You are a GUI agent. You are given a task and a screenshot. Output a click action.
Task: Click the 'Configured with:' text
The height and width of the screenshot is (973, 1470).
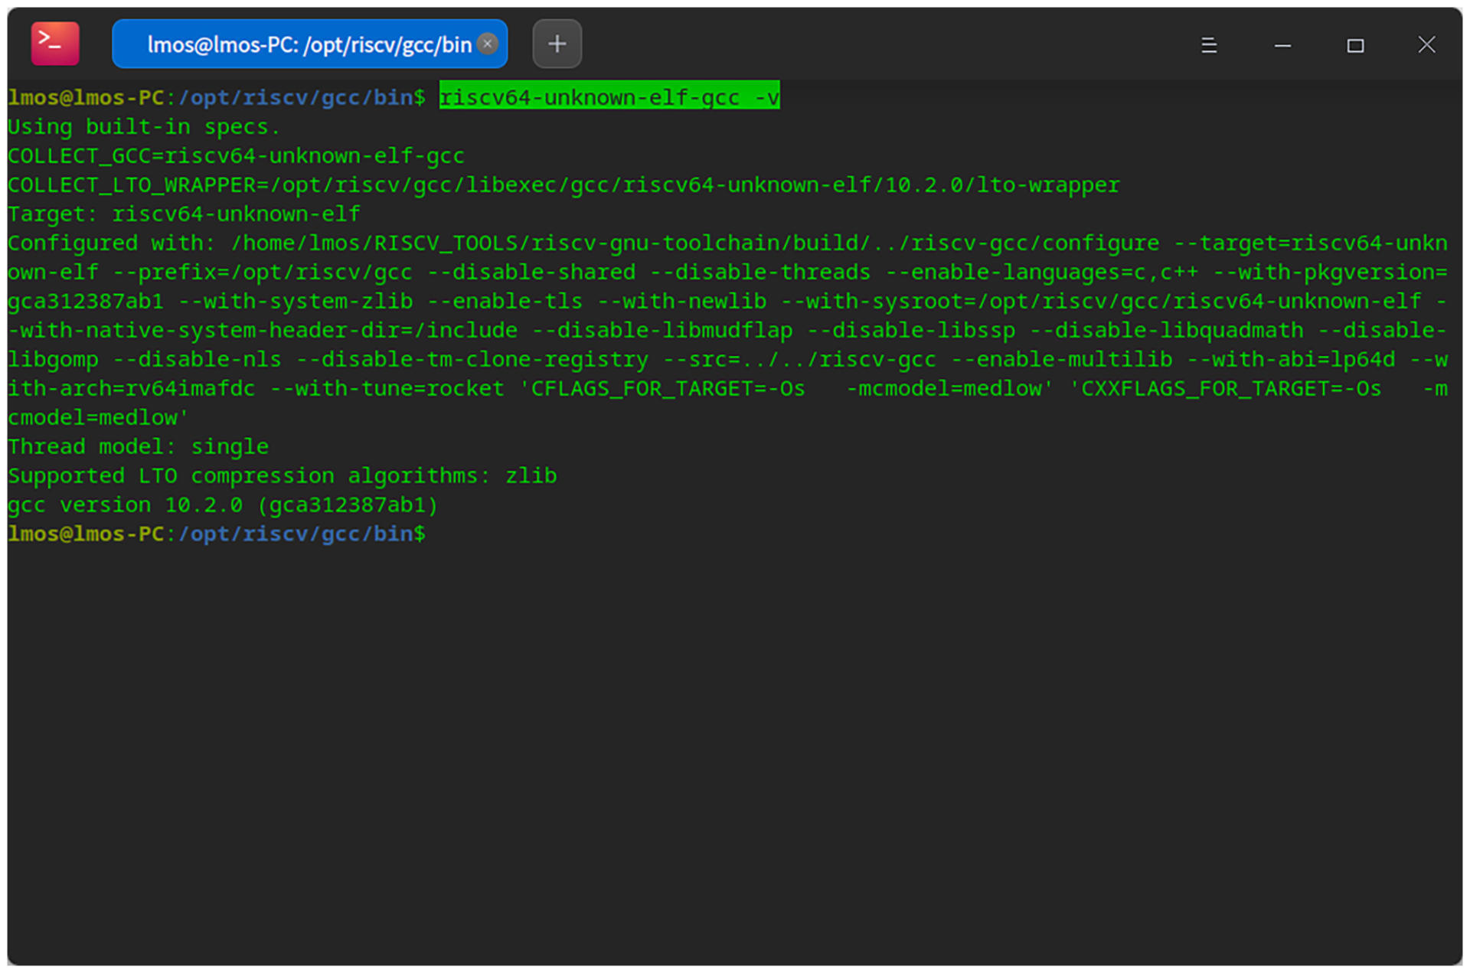pyautogui.click(x=111, y=243)
